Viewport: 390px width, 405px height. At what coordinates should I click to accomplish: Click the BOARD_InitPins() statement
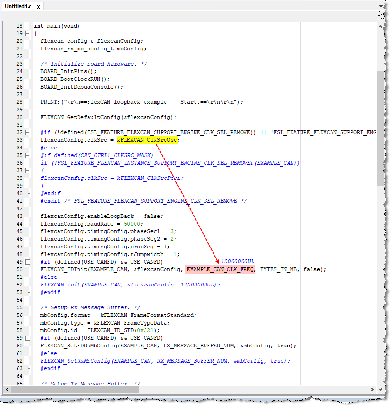[67, 71]
